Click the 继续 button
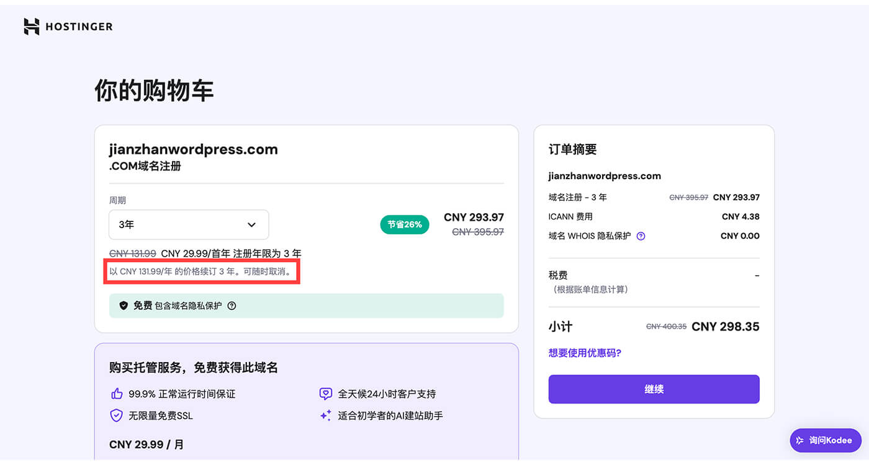 click(654, 389)
